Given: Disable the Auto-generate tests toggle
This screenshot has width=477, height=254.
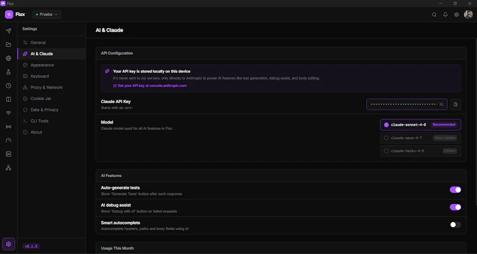Looking at the screenshot, I should pyautogui.click(x=455, y=190).
